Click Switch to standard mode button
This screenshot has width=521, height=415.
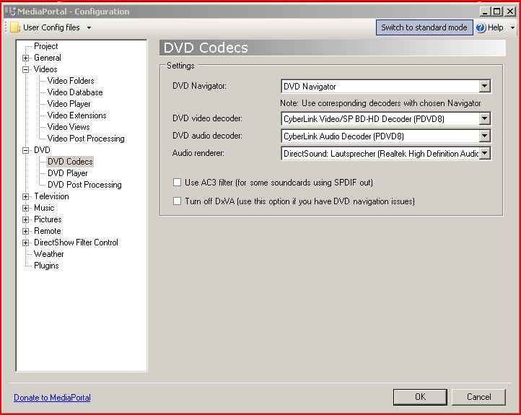click(424, 27)
